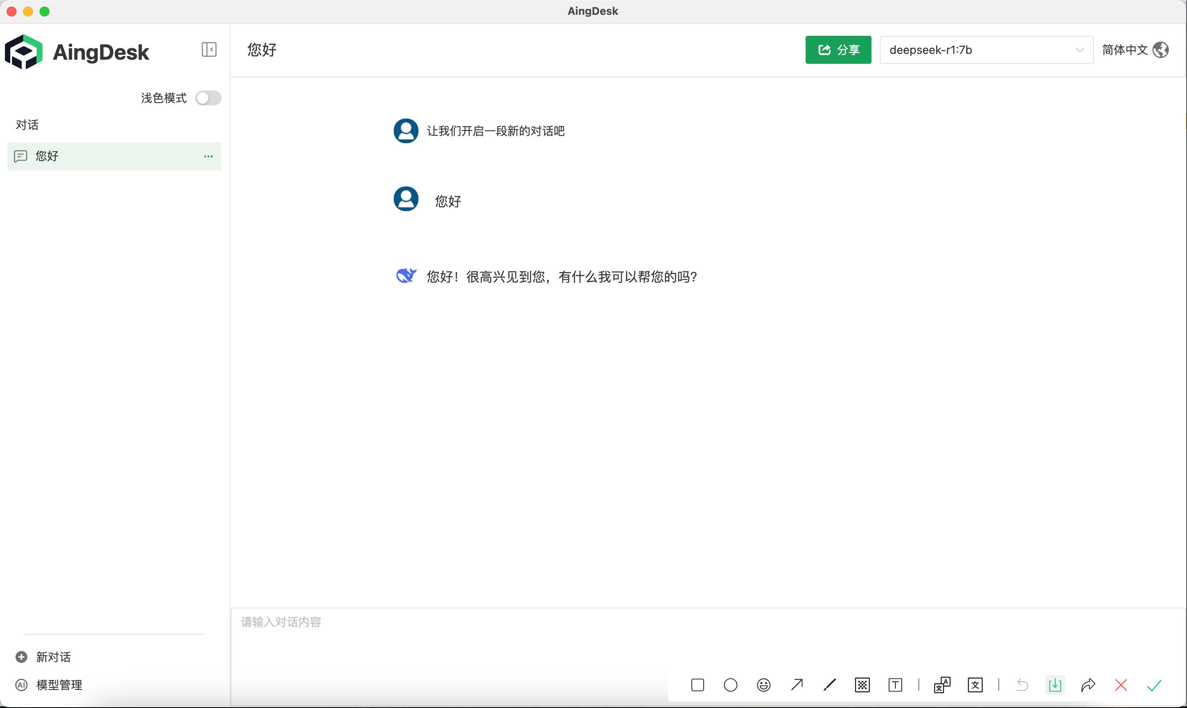The image size is (1187, 708).
Task: Toggle the light mode switch
Action: click(x=208, y=98)
